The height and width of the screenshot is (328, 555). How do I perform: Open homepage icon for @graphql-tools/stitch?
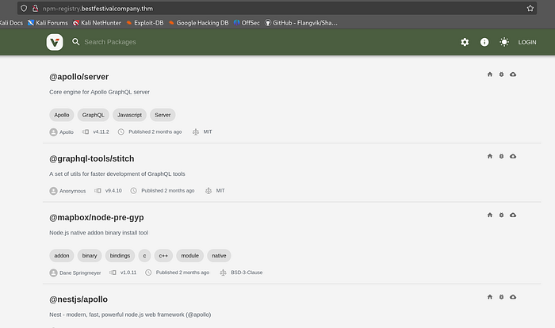[x=490, y=156]
